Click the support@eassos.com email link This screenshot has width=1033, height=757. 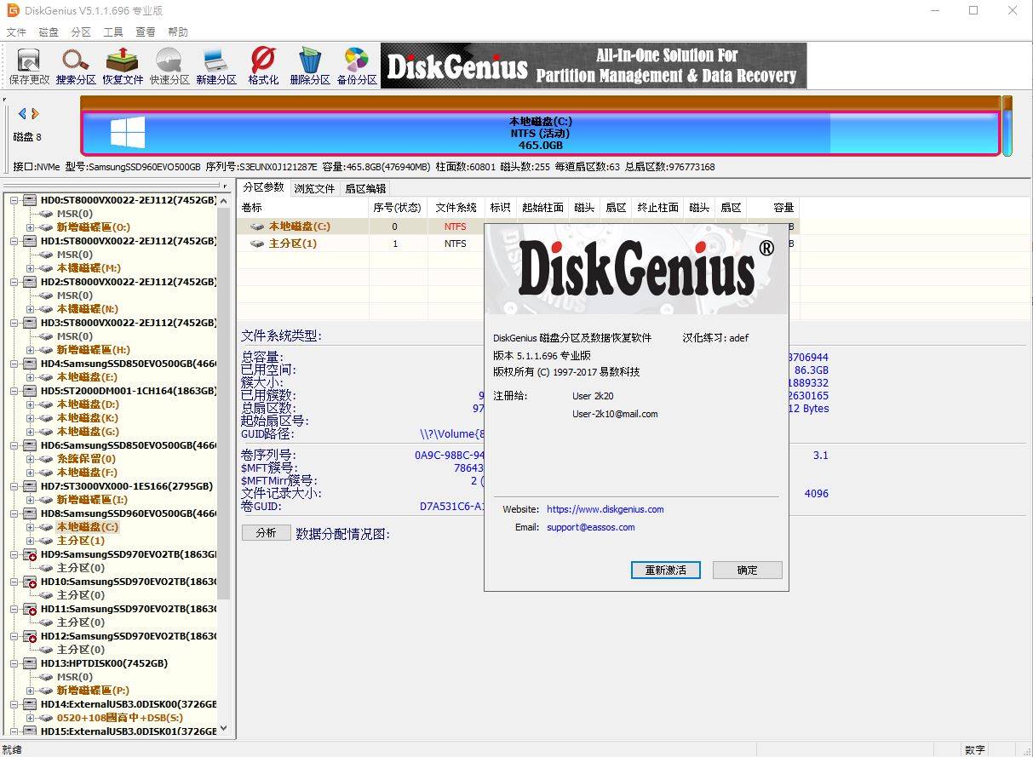(591, 527)
